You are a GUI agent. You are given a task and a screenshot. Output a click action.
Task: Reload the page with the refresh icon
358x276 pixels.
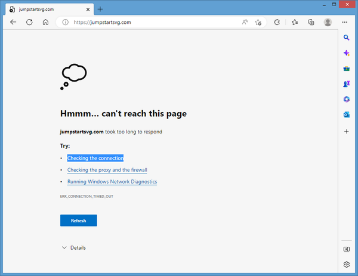pyautogui.click(x=29, y=22)
